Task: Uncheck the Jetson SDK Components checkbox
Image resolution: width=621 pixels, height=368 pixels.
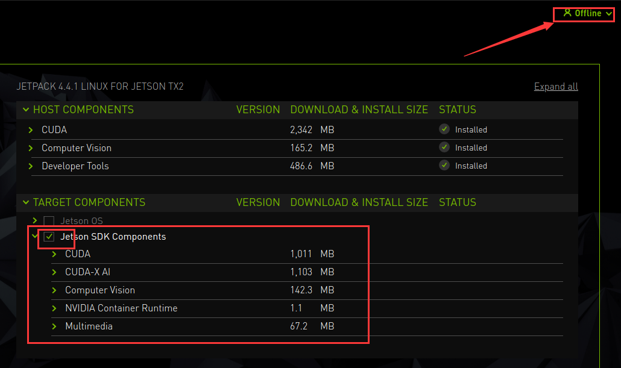Action: coord(49,237)
